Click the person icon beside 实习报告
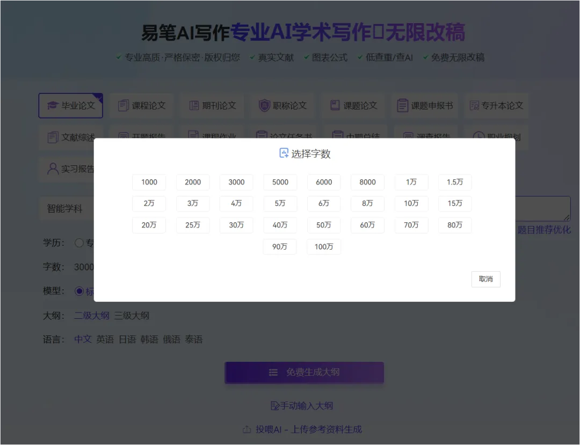This screenshot has width=580, height=445. pyautogui.click(x=53, y=169)
